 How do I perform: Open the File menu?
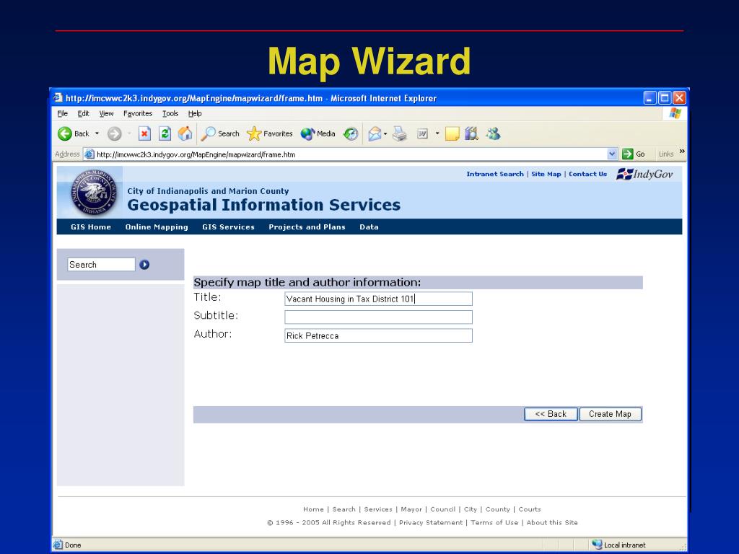[62, 113]
